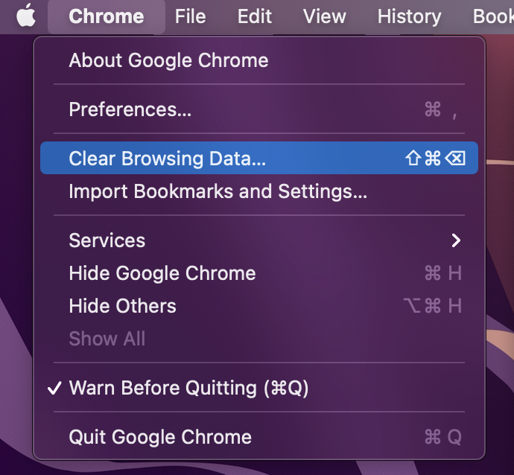The height and width of the screenshot is (475, 514).
Task: Select Hide Others
Action: (123, 306)
